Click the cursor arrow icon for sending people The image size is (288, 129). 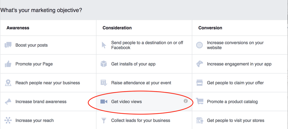104,45
